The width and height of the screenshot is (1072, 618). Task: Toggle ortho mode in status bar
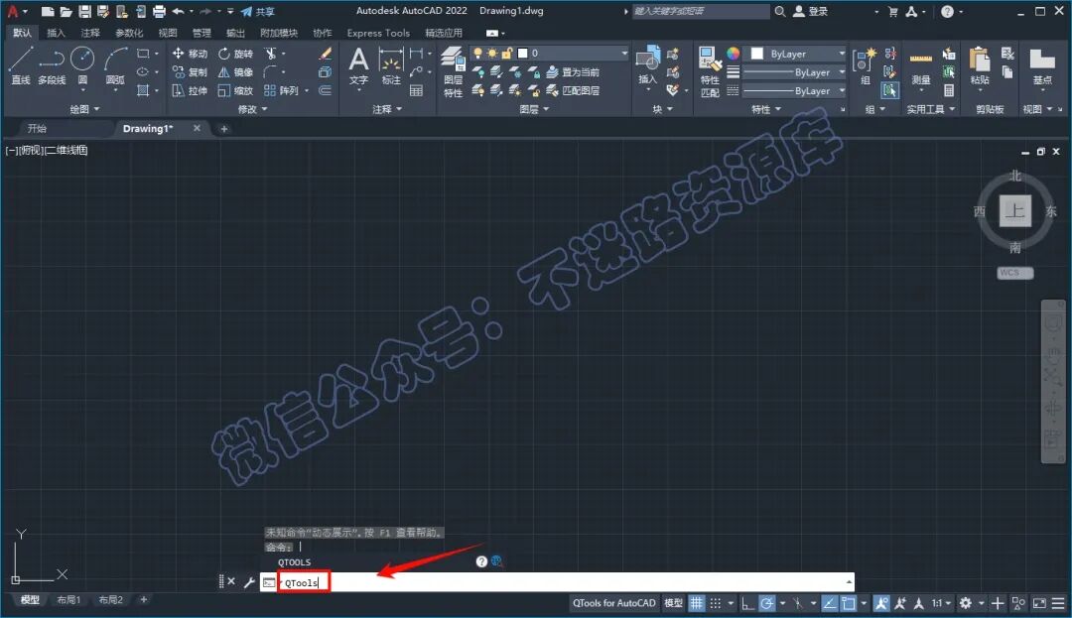coord(747,603)
